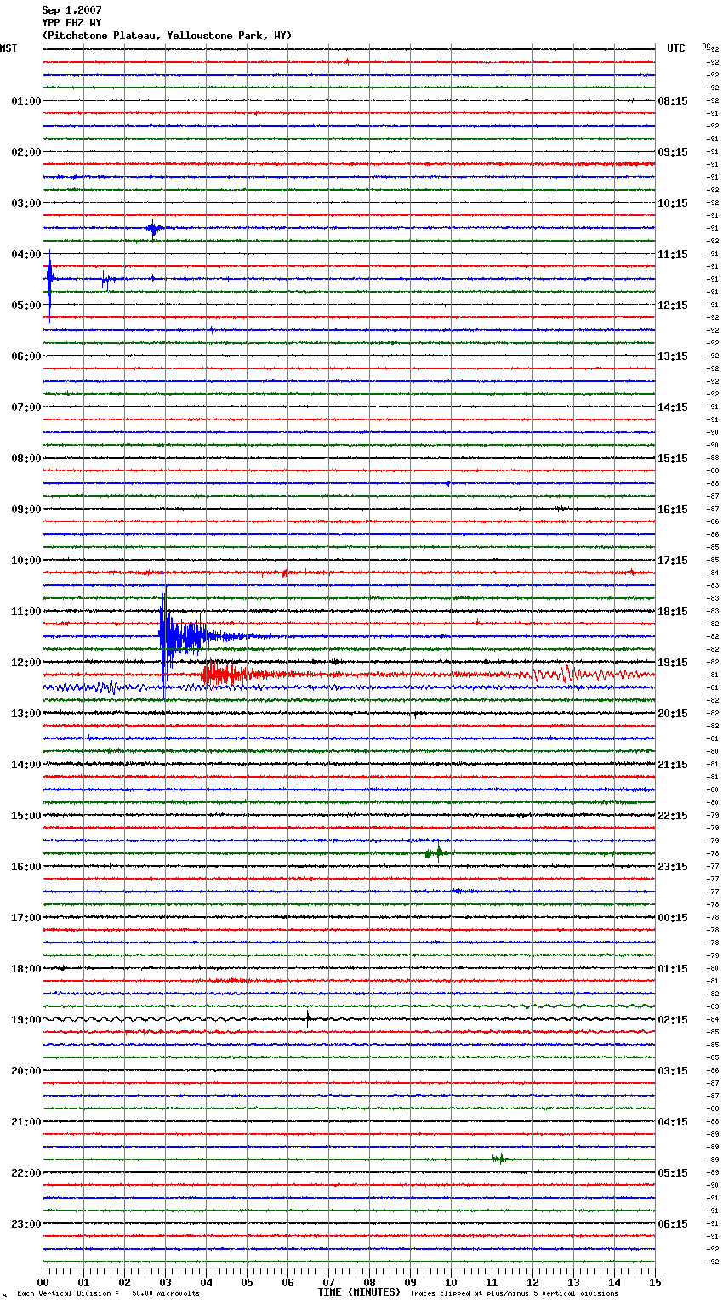
Task: Click the 23:15 UTC time label
Action: (673, 867)
